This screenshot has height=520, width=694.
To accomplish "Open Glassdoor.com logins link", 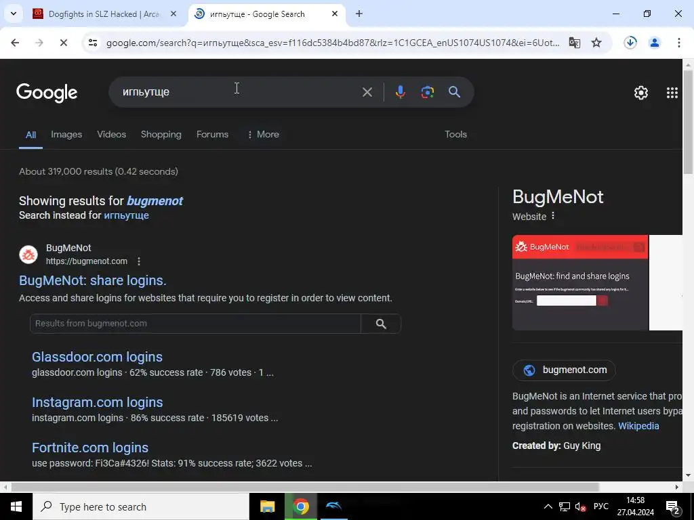I will pyautogui.click(x=97, y=357).
